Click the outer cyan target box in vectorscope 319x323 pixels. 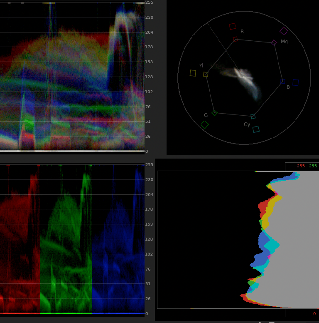click(256, 129)
